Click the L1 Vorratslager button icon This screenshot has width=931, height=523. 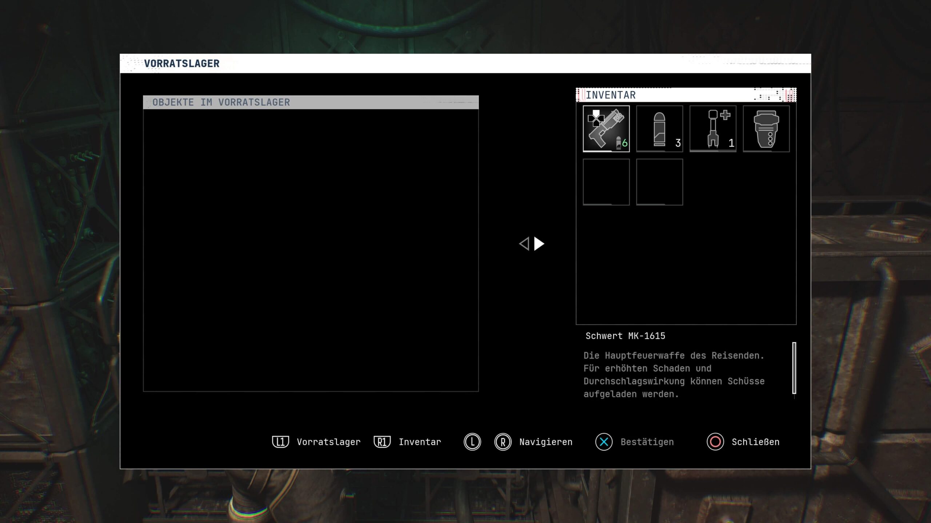point(280,442)
